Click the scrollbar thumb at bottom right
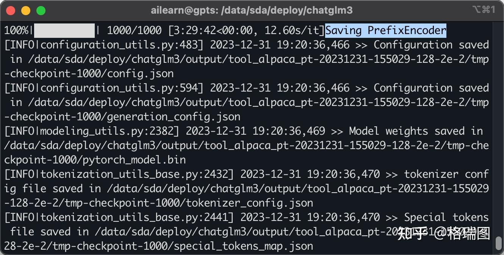The image size is (504, 255). [499, 243]
